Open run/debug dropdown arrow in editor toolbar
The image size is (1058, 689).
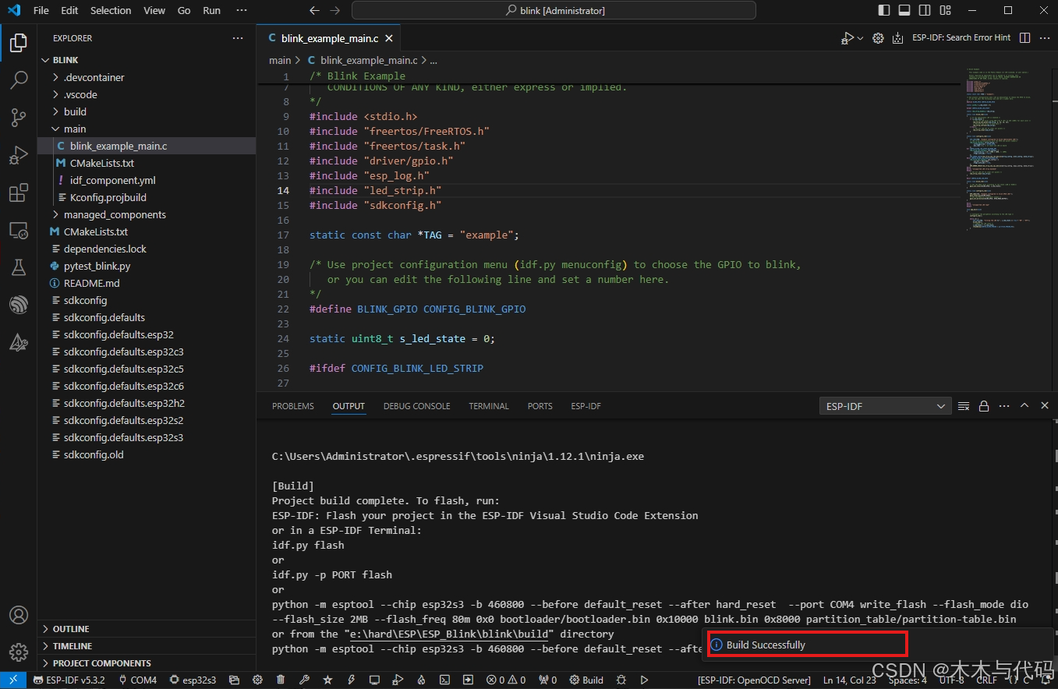pyautogui.click(x=861, y=37)
